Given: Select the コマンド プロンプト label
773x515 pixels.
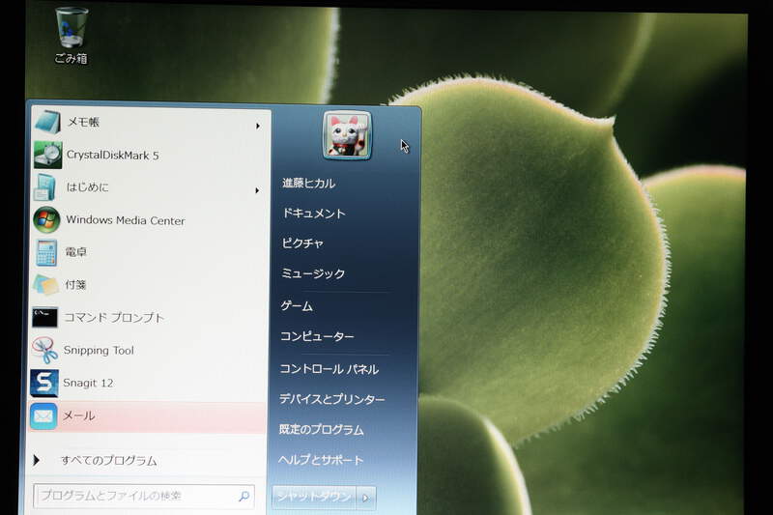Looking at the screenshot, I should 114,317.
